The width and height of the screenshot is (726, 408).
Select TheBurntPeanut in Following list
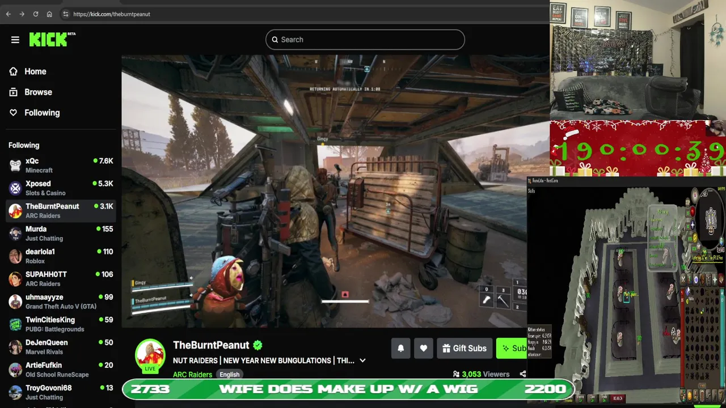pos(61,211)
